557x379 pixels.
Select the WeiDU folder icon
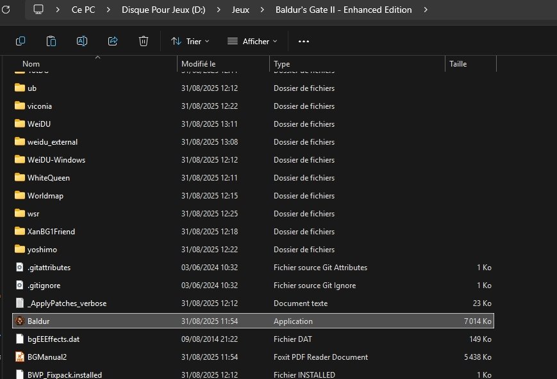(20, 124)
